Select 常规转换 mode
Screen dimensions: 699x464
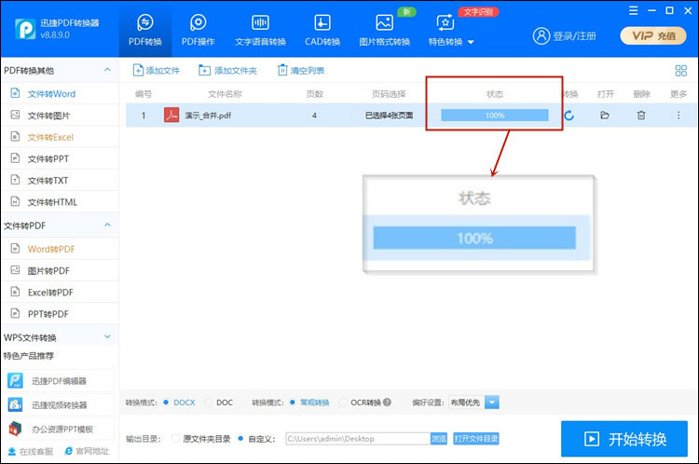click(x=309, y=403)
